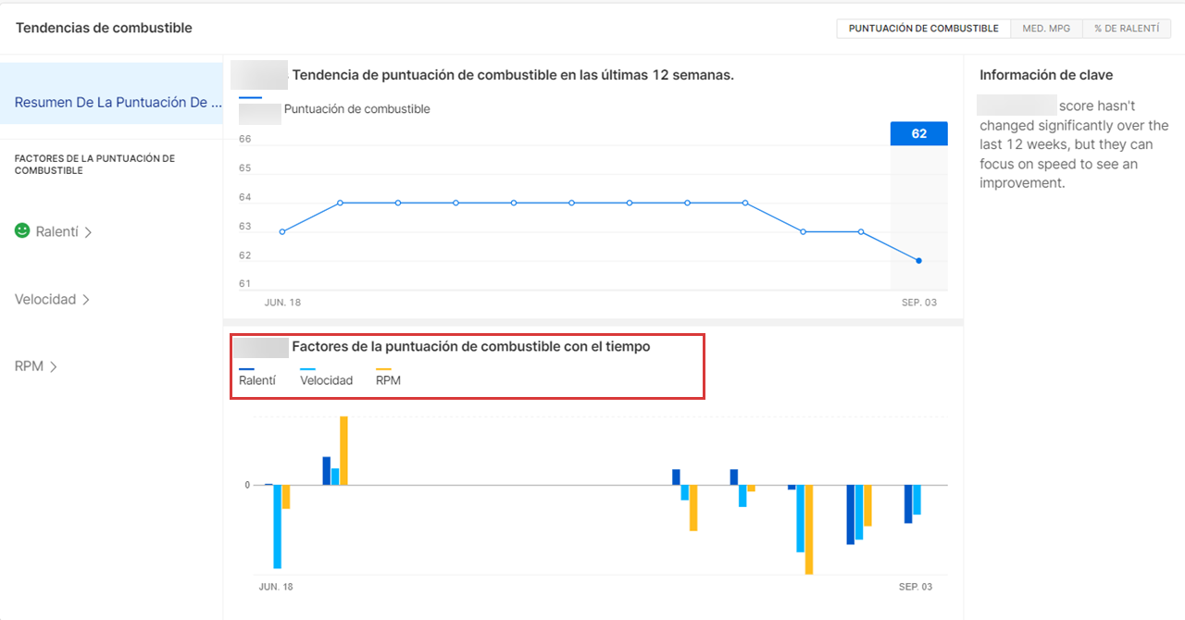1185x620 pixels.
Task: Click the SEP. 03 label on line chart
Action: click(x=918, y=303)
